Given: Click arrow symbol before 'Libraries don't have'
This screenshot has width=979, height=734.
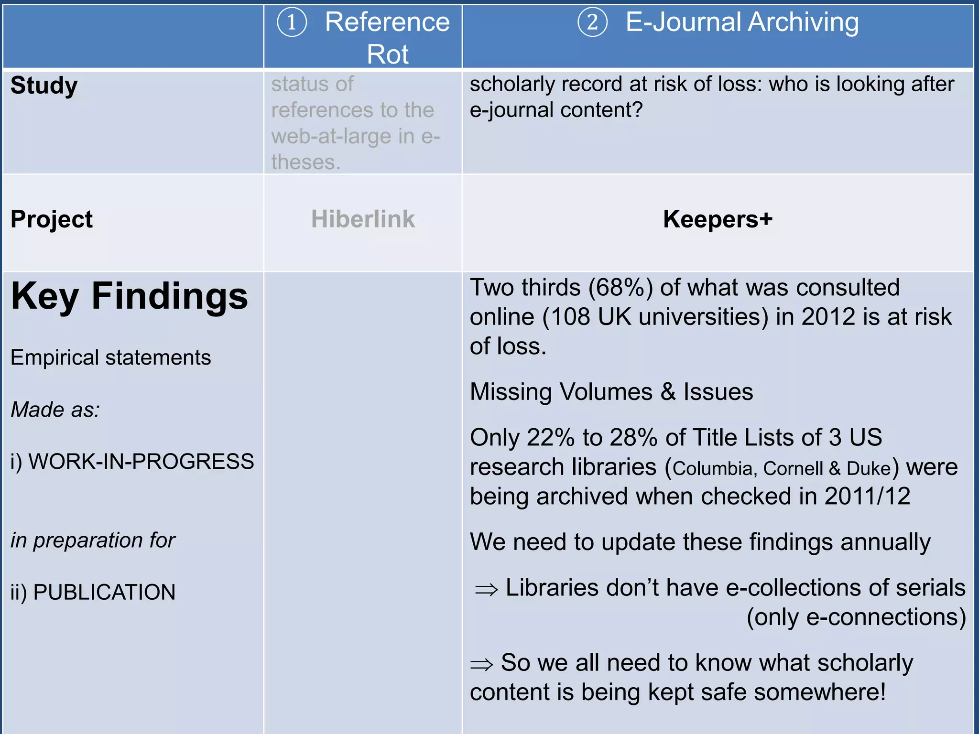Looking at the screenshot, I should point(486,590).
